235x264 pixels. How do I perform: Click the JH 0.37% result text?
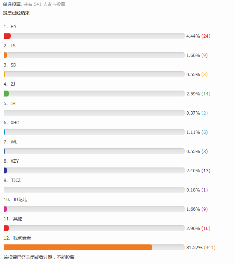pyautogui.click(x=193, y=113)
